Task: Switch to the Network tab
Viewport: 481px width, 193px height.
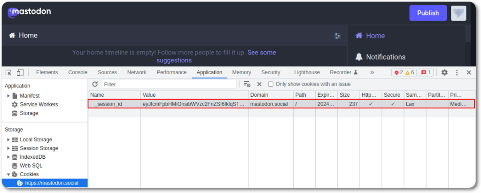Action: pyautogui.click(x=137, y=72)
